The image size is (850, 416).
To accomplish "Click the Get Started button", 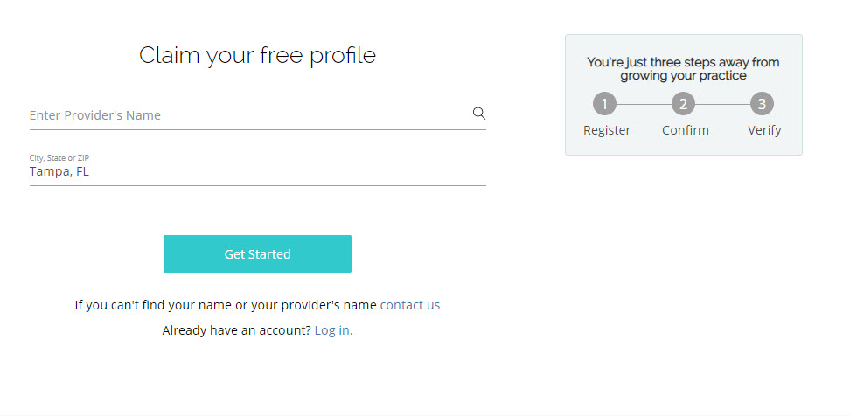I will pyautogui.click(x=257, y=254).
